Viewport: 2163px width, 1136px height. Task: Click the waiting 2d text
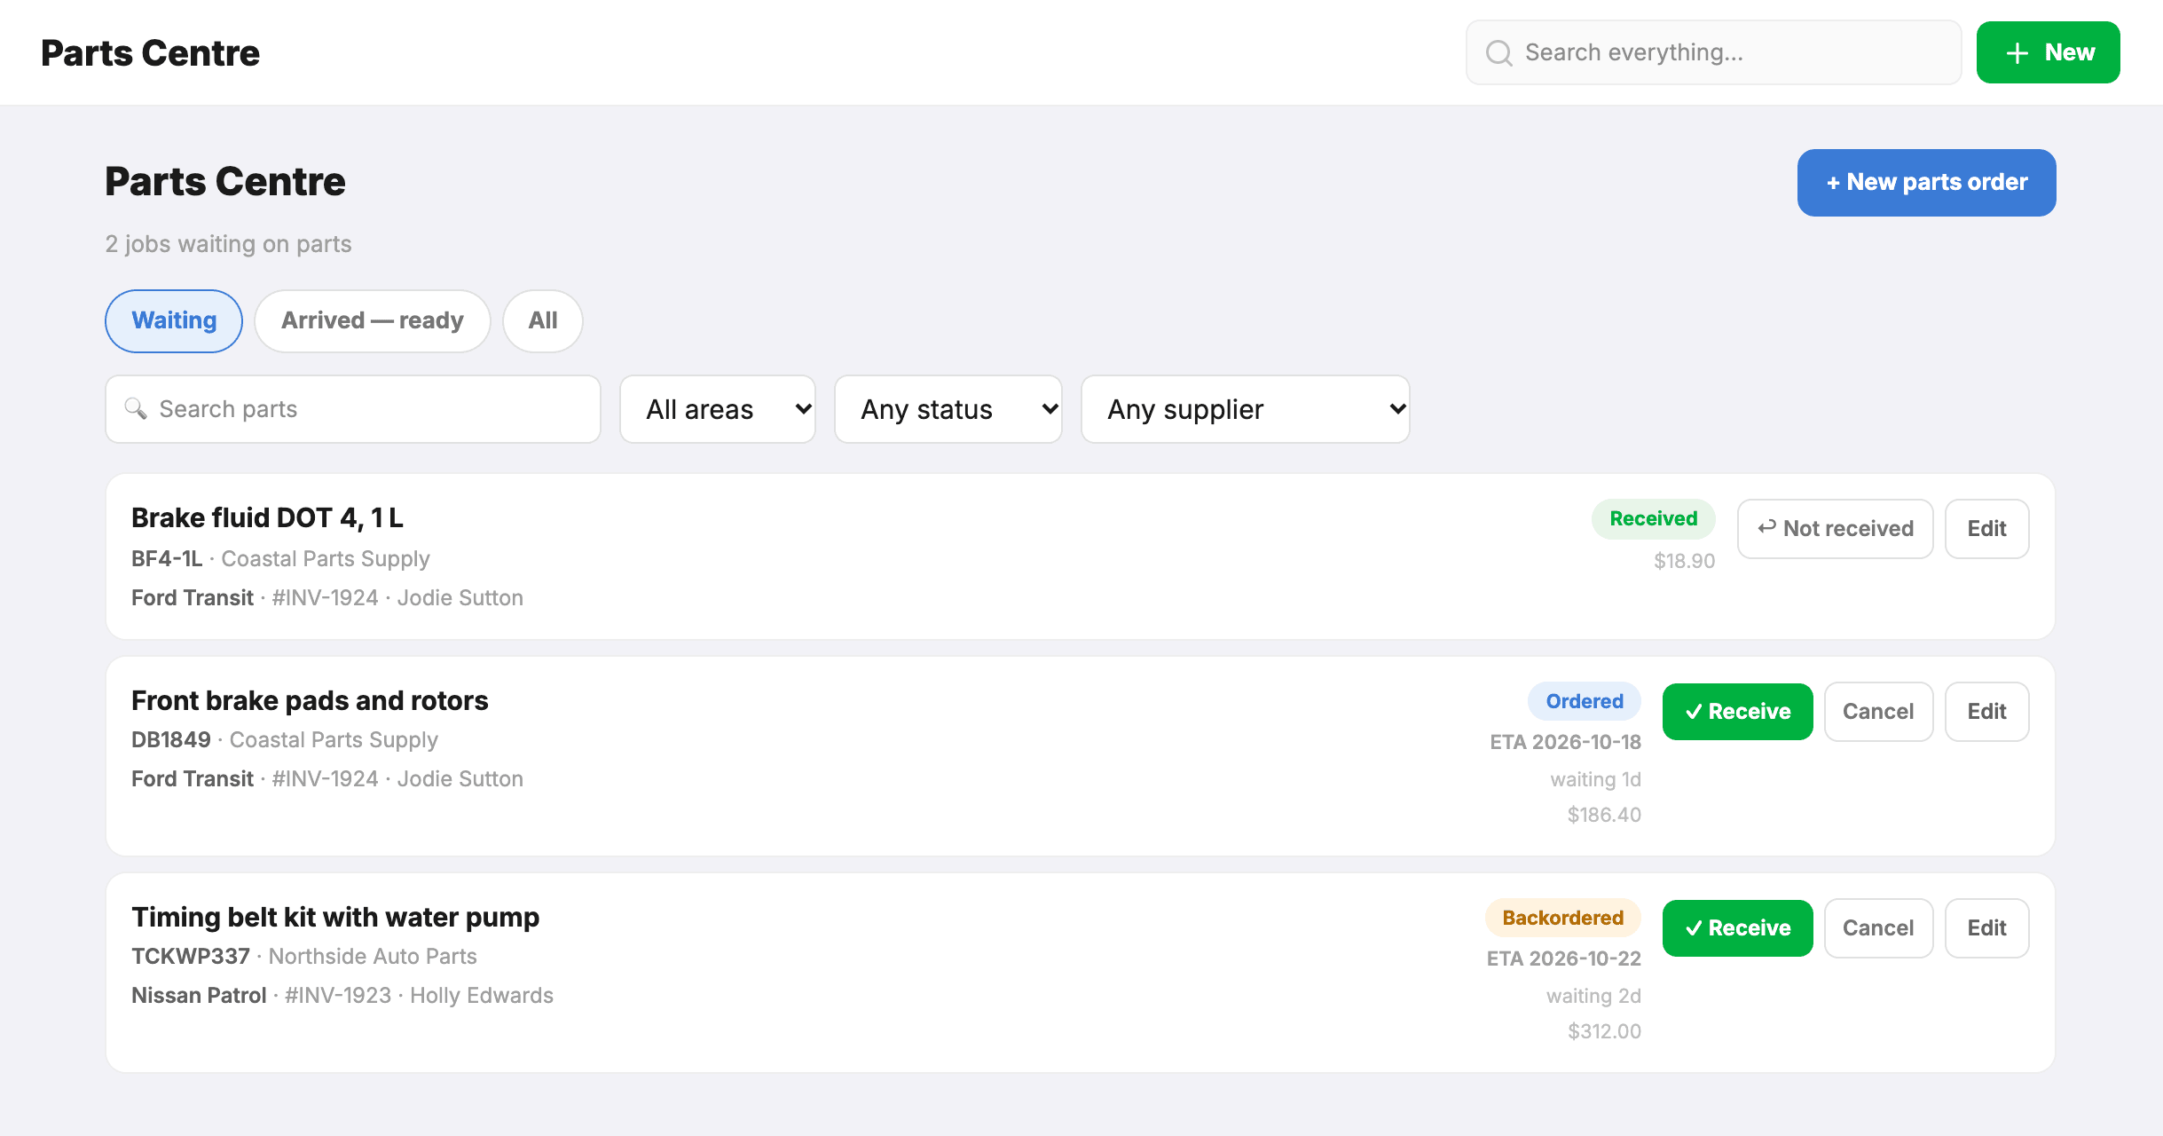[1593, 996]
